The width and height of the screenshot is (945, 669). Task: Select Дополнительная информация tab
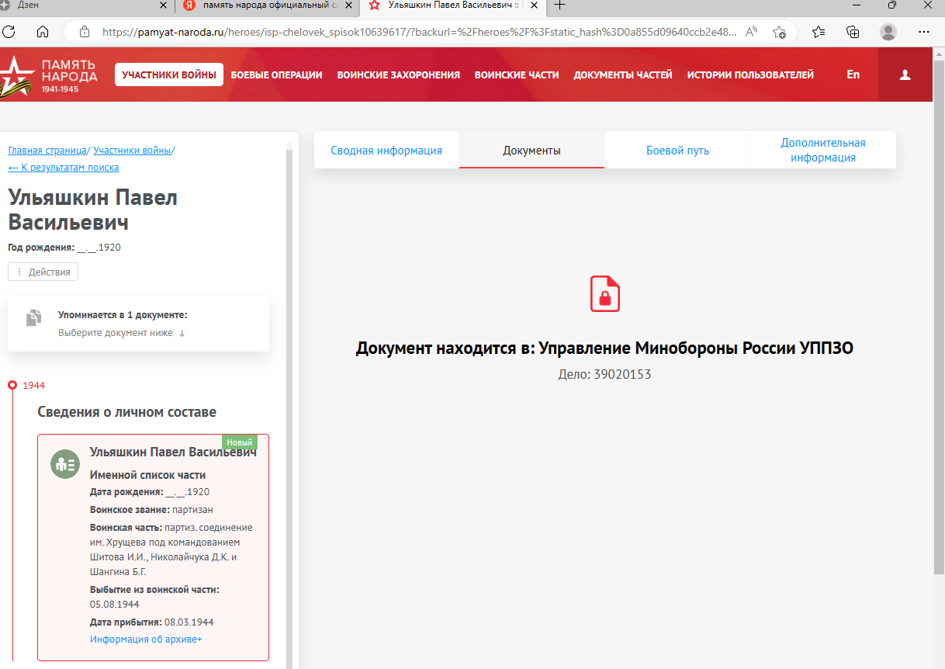coord(822,151)
